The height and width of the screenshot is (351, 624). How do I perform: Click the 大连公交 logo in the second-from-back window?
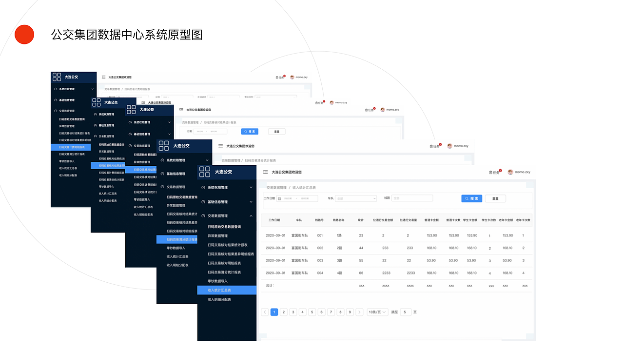click(97, 102)
